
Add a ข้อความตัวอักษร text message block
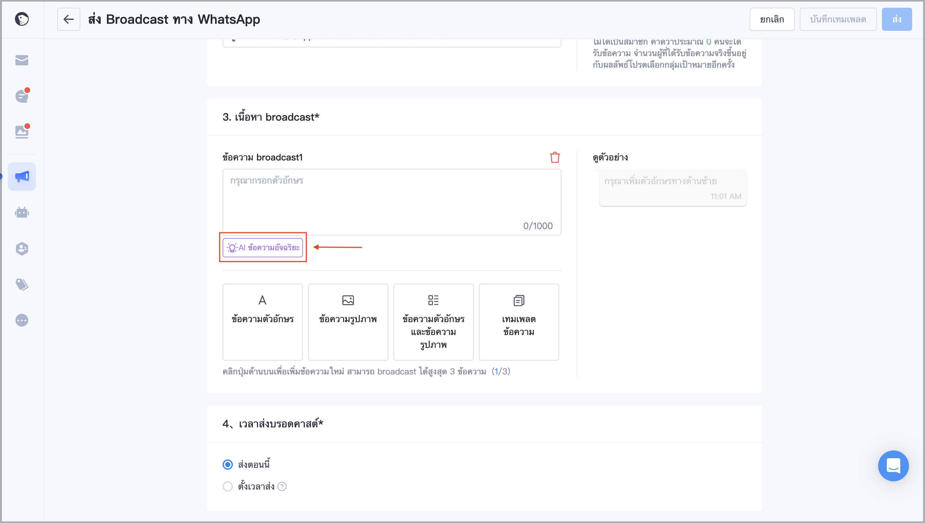pos(262,322)
